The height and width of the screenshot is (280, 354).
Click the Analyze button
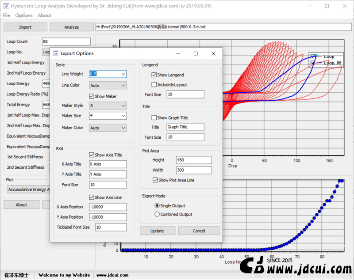[72, 27]
